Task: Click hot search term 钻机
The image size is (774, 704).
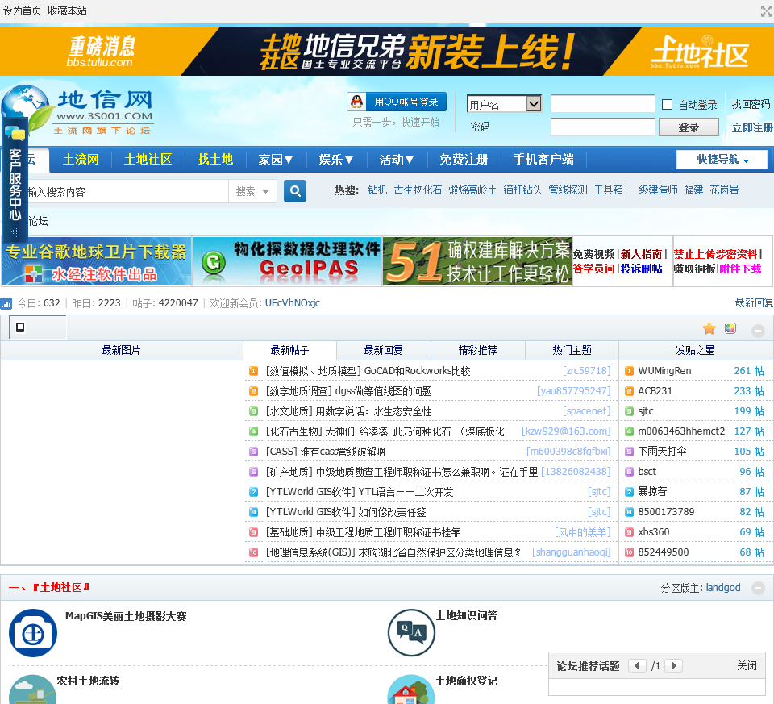Action: pyautogui.click(x=377, y=190)
